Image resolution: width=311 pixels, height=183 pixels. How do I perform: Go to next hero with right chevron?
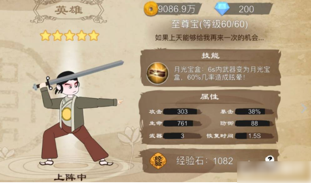[x=303, y=109]
